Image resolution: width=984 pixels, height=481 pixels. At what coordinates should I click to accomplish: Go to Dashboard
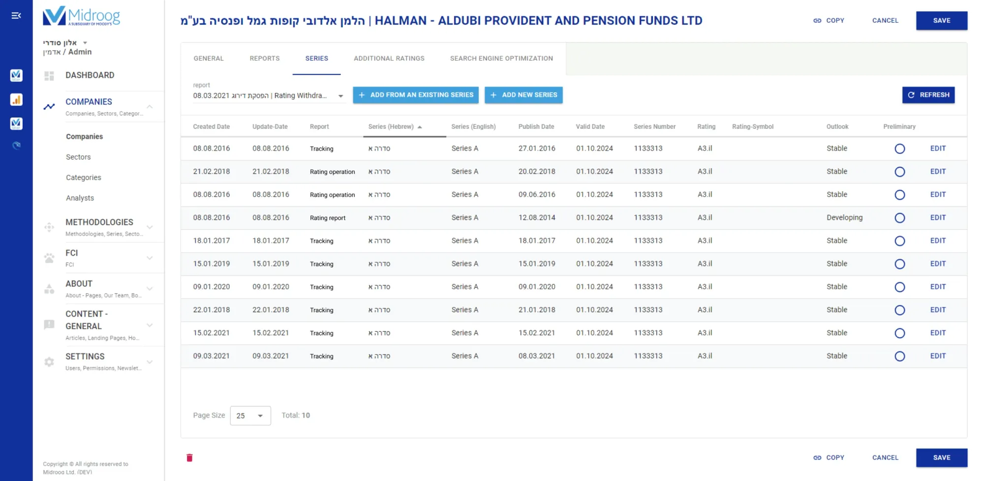[90, 75]
